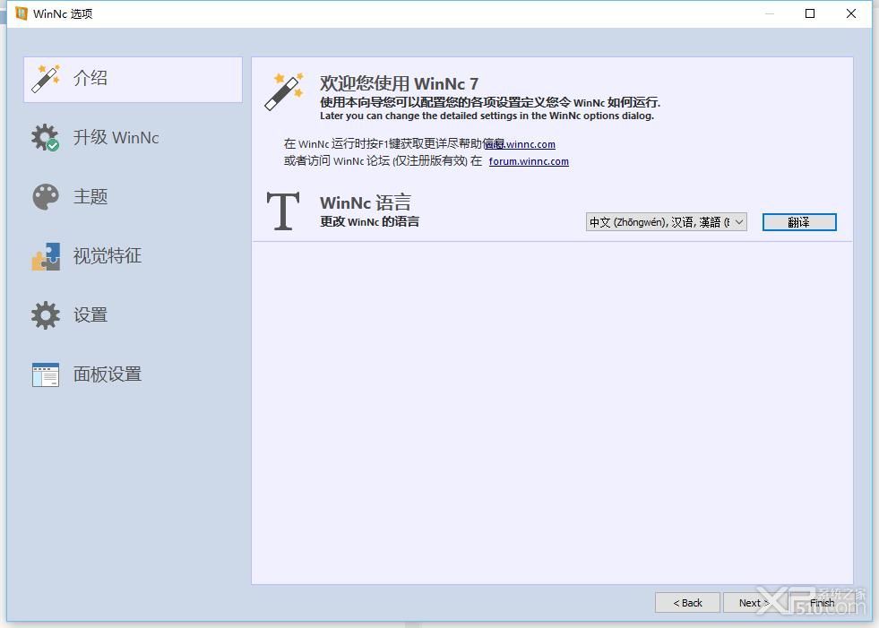
Task: Click the WinNc app icon in title bar
Action: [22, 13]
